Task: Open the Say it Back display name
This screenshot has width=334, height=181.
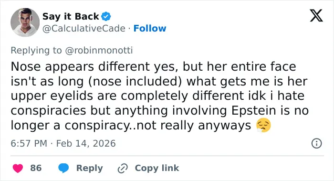Action: coord(71,16)
